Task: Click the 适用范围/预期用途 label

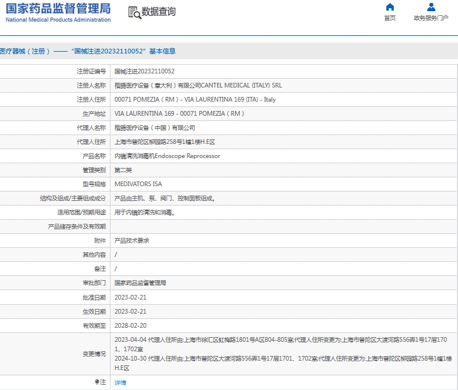Action: (x=82, y=213)
